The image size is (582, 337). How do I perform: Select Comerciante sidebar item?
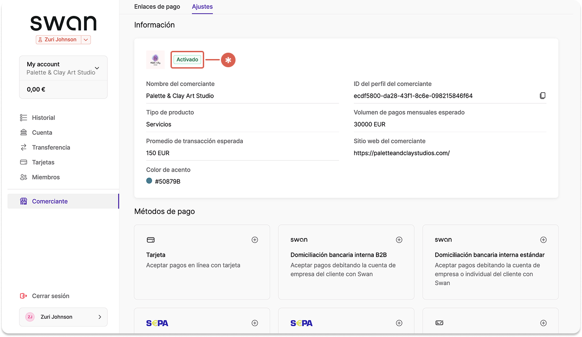[63, 201]
